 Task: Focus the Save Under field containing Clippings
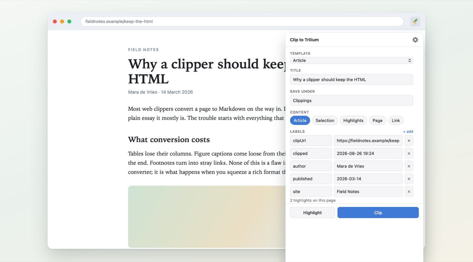click(x=351, y=100)
